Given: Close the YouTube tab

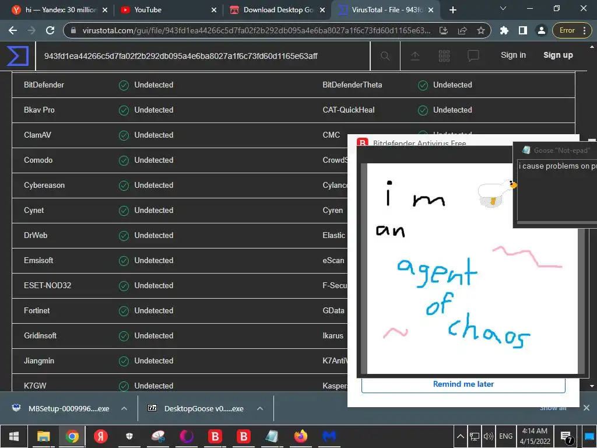Looking at the screenshot, I should pyautogui.click(x=214, y=10).
